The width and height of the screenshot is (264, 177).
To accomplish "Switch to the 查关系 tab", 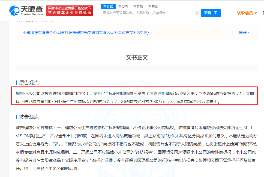I will [153, 7].
